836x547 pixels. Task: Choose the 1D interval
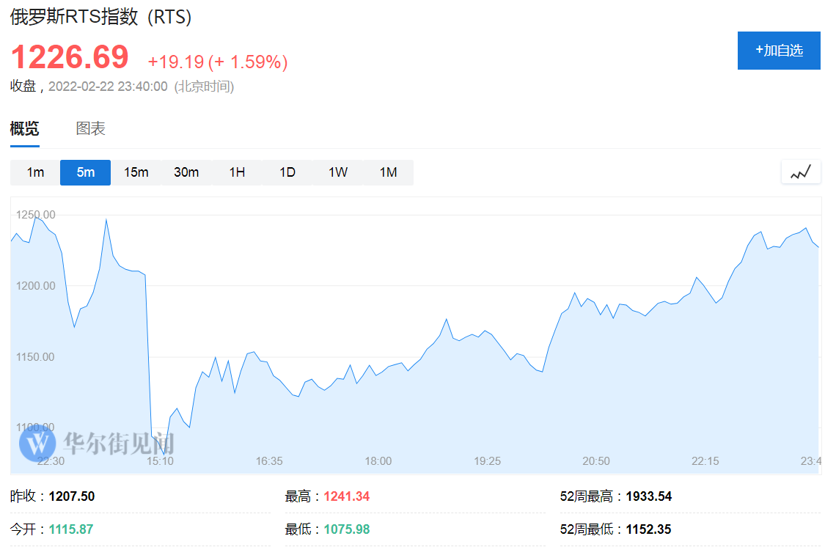pyautogui.click(x=287, y=172)
